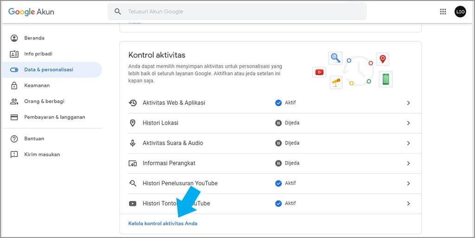
Task: Open Informasi Perangkat row label
Action: coord(169,163)
